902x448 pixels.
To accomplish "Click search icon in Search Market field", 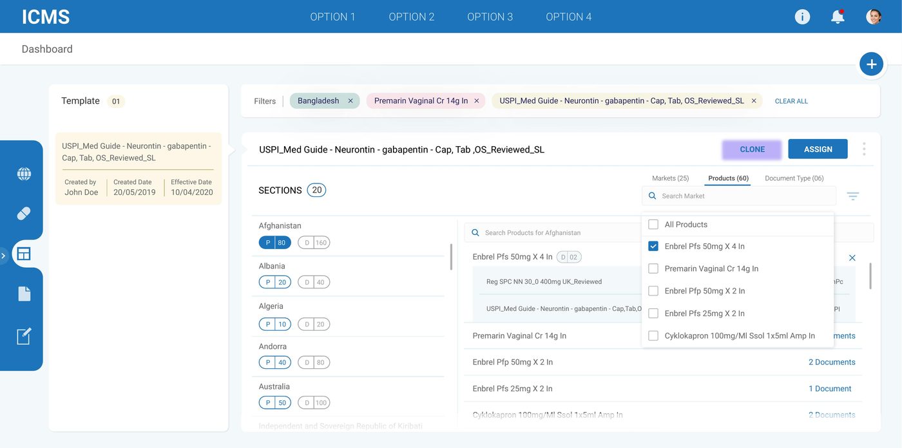I will [652, 196].
